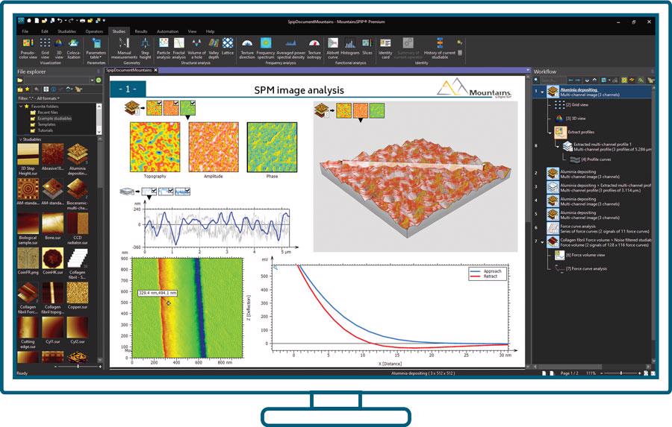Open Texture direction study
The height and width of the screenshot is (427, 672).
247,48
